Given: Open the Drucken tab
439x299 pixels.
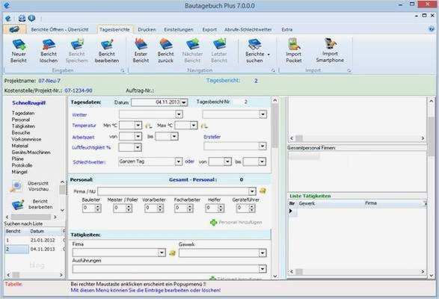Looking at the screenshot, I should [147, 29].
